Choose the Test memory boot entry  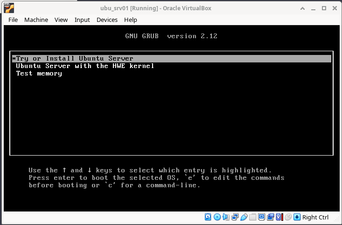[39, 74]
